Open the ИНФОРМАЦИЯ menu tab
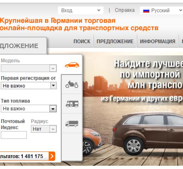The width and height of the screenshot is (183, 169). (157, 41)
